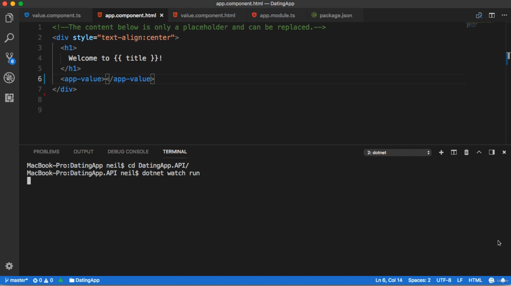Viewport: 511px width, 286px height.
Task: Click the closing </div> tag on line 7
Action: point(64,89)
